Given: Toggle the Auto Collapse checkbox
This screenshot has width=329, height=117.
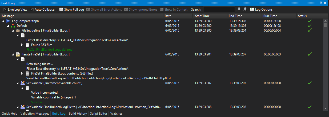Looking at the screenshot, I should pyautogui.click(x=32, y=9).
